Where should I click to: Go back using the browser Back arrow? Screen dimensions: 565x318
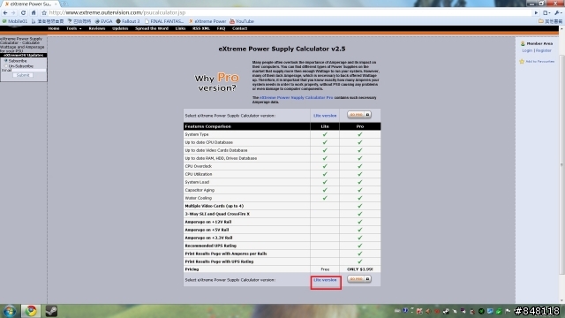pos(5,12)
